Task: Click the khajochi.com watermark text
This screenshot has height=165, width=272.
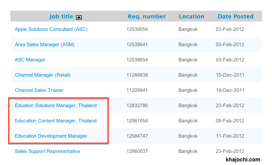Action: coord(243,160)
